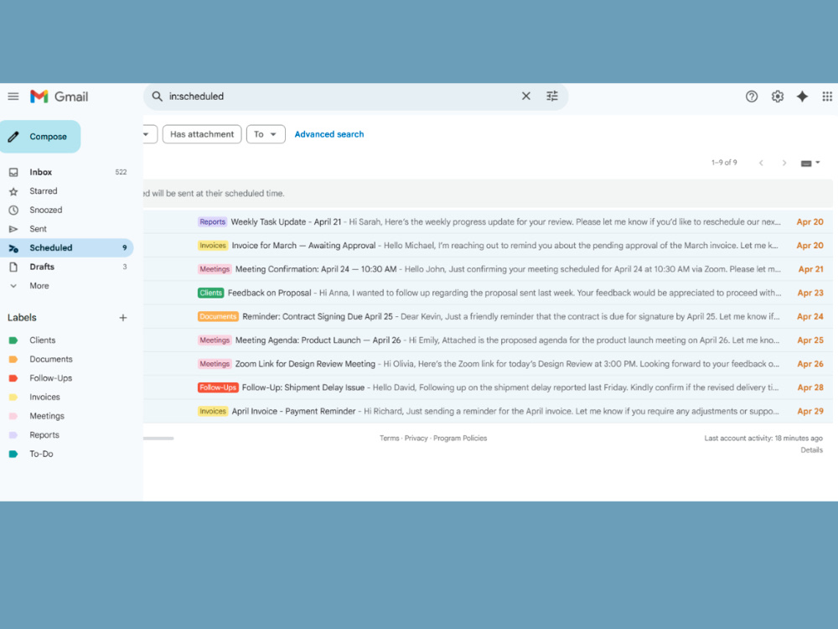The image size is (838, 629).
Task: Open the Invoices label in sidebar
Action: [44, 397]
